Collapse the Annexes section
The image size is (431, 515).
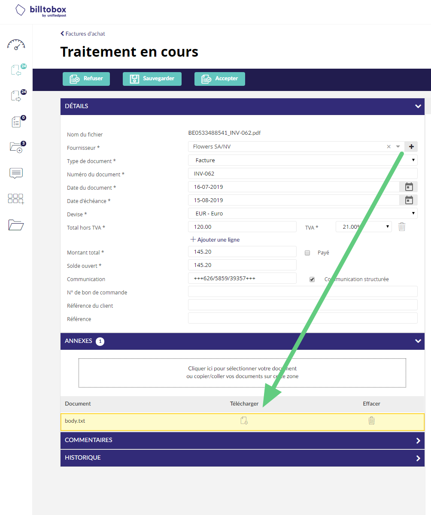[x=418, y=341]
